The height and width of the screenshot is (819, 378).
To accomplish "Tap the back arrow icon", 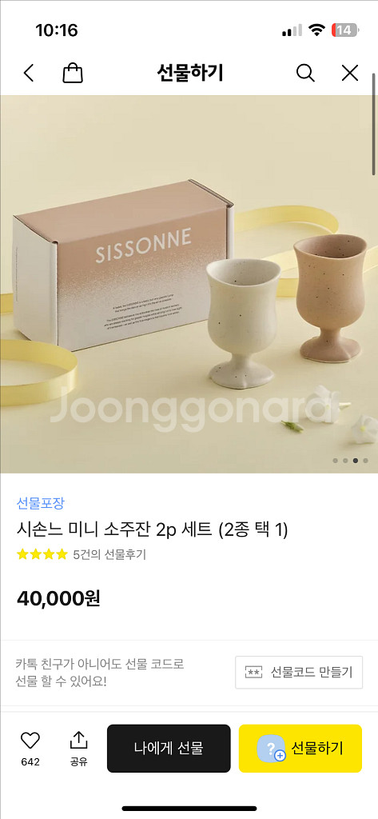I will click(x=29, y=73).
